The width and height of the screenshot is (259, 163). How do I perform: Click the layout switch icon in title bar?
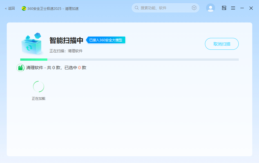(x=224, y=8)
